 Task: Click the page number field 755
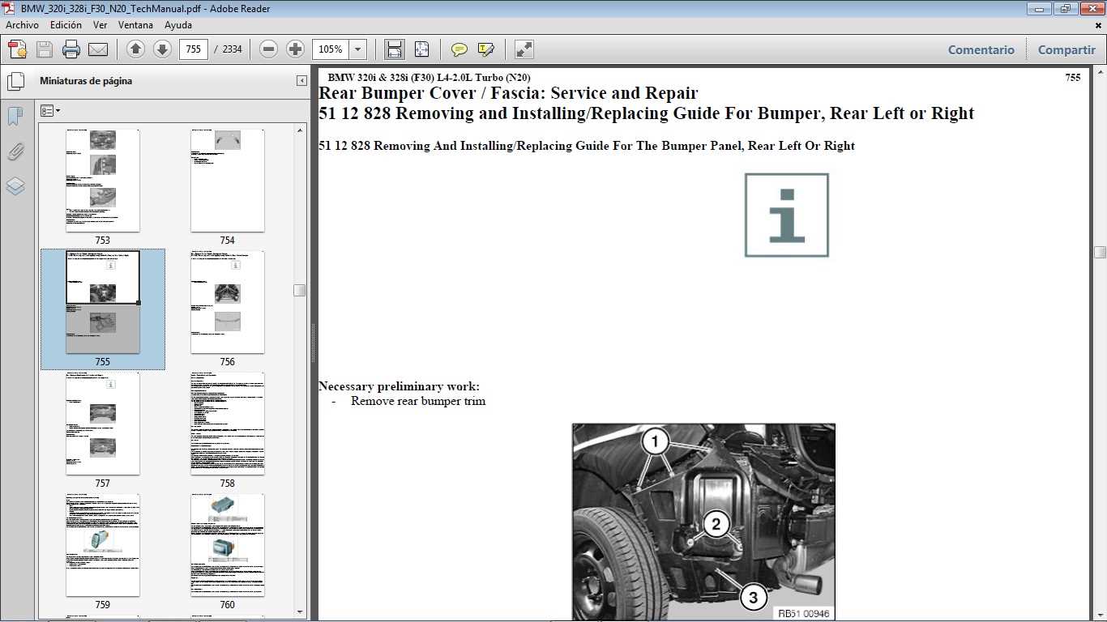(193, 49)
